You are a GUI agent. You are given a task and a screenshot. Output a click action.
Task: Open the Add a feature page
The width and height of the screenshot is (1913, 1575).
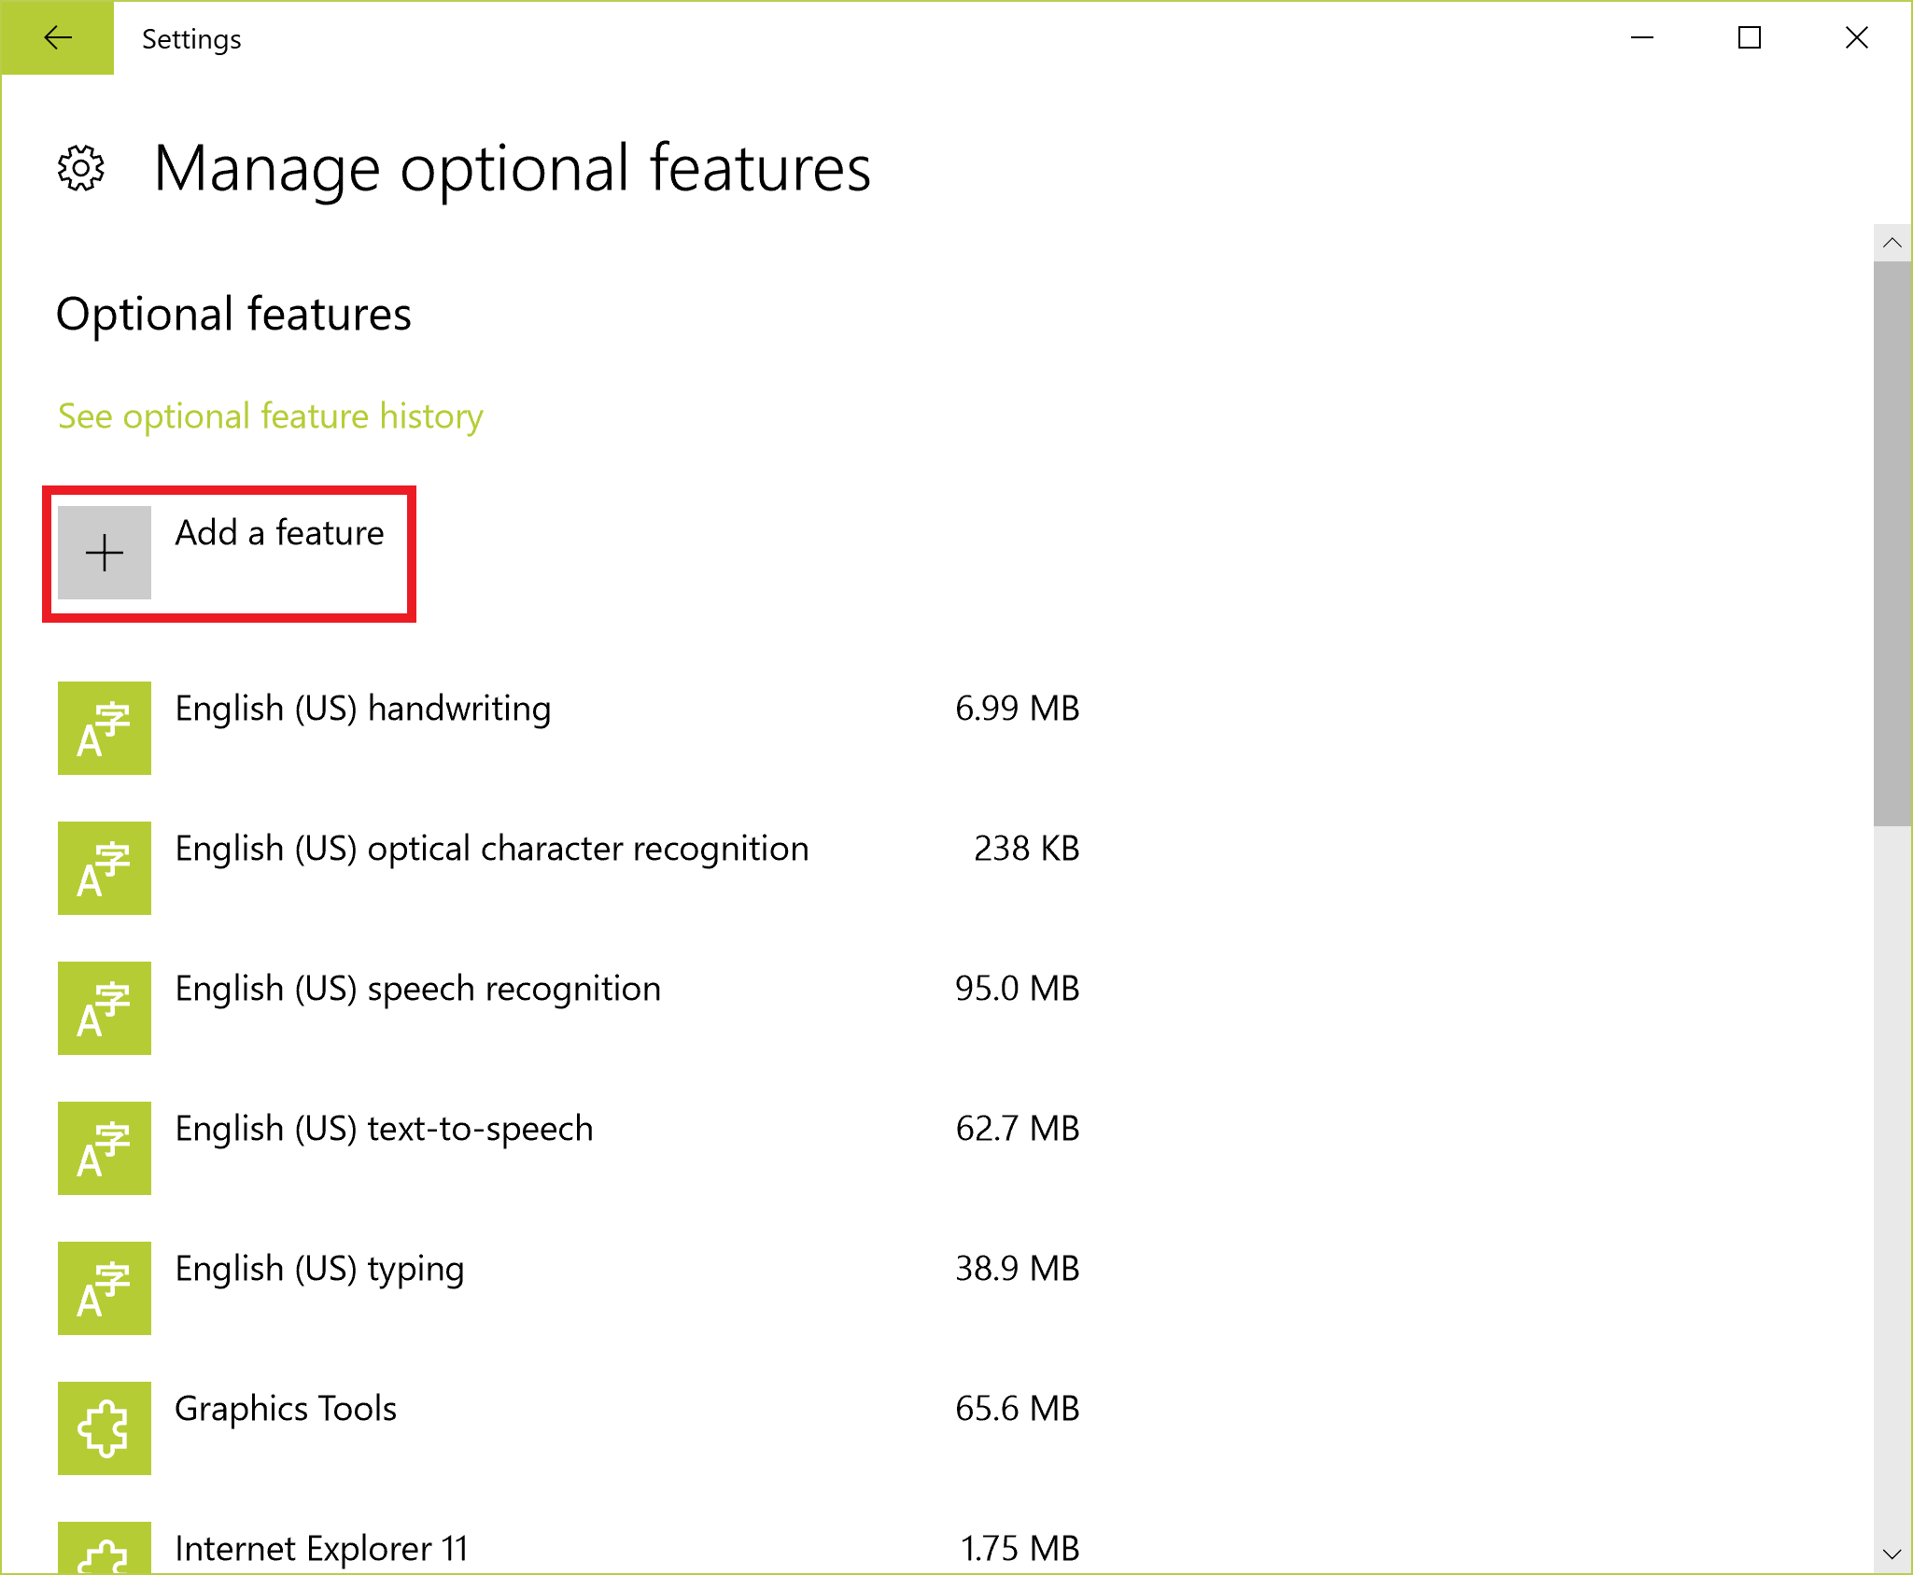pyautogui.click(x=229, y=552)
